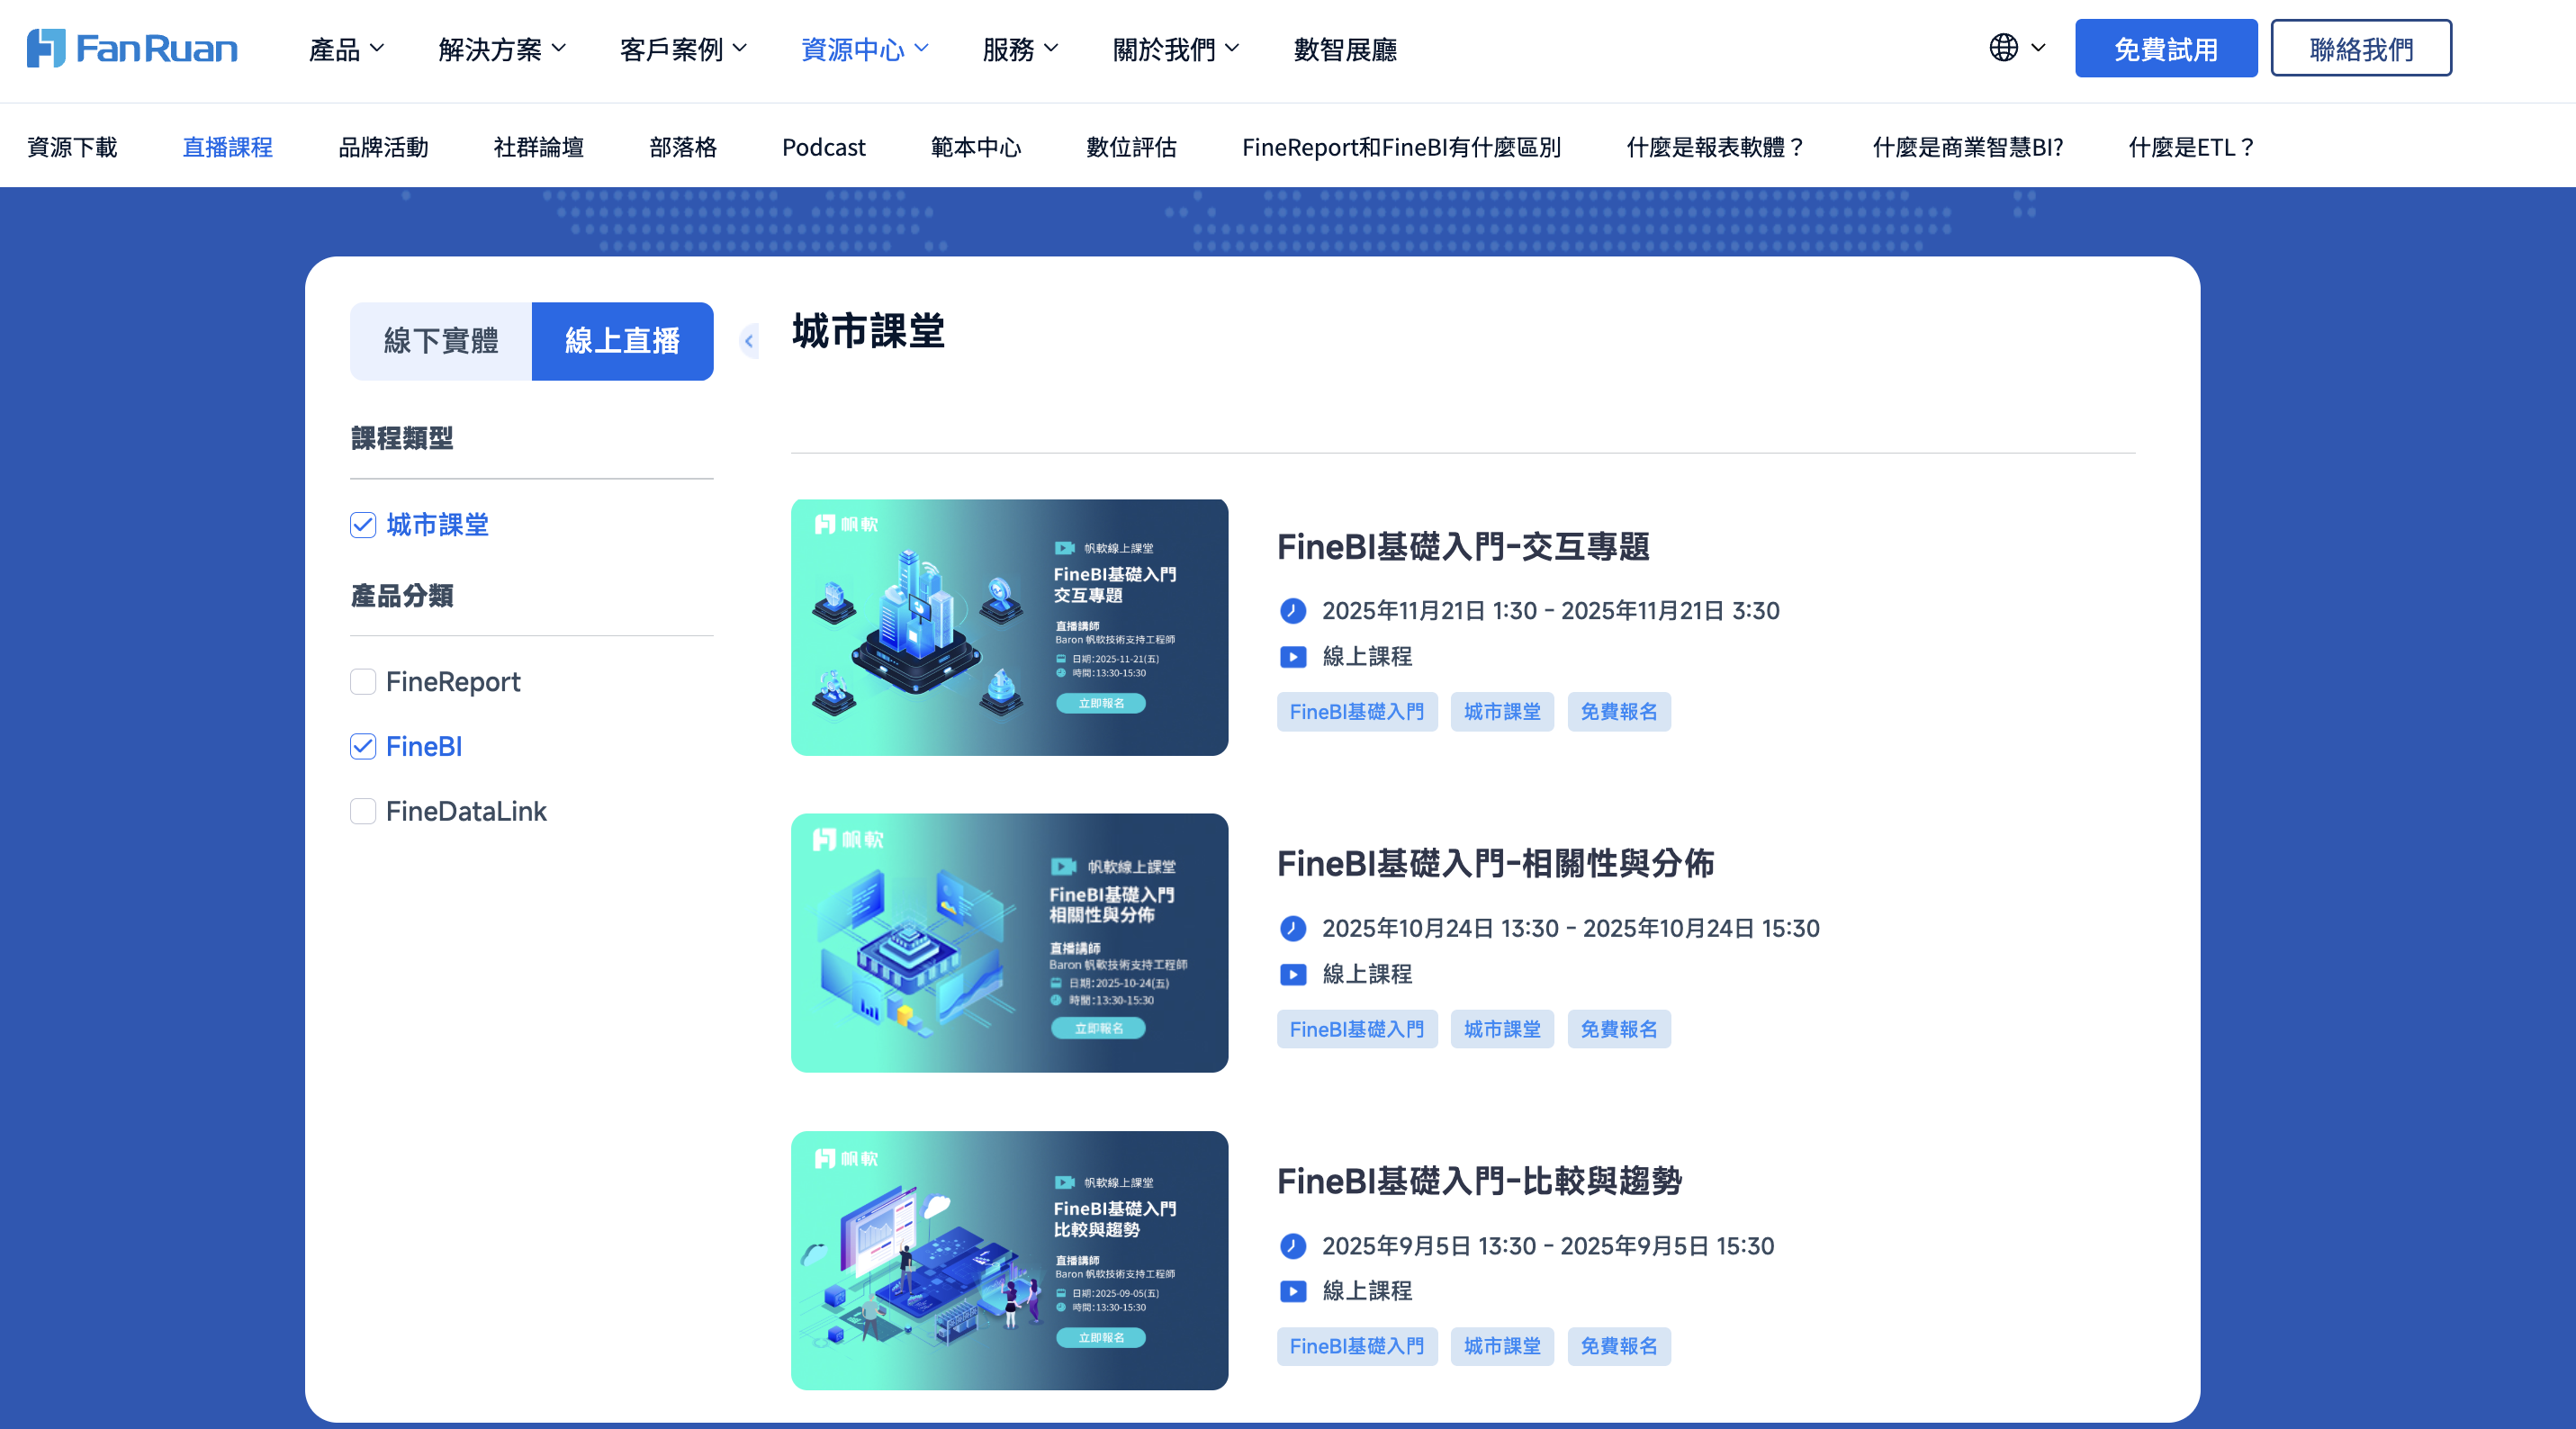Expand the 產品 dropdown menu
The image size is (2576, 1429).
point(347,49)
